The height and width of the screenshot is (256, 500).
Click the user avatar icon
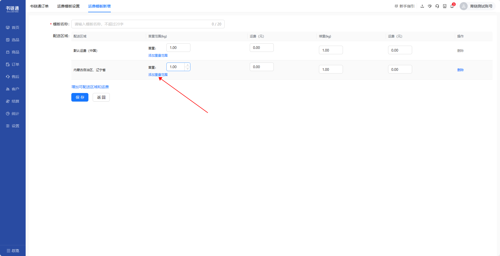point(464,6)
